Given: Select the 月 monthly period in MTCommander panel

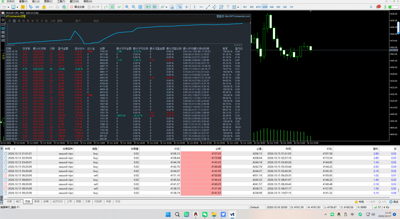Looking at the screenshot, I should (23, 21).
